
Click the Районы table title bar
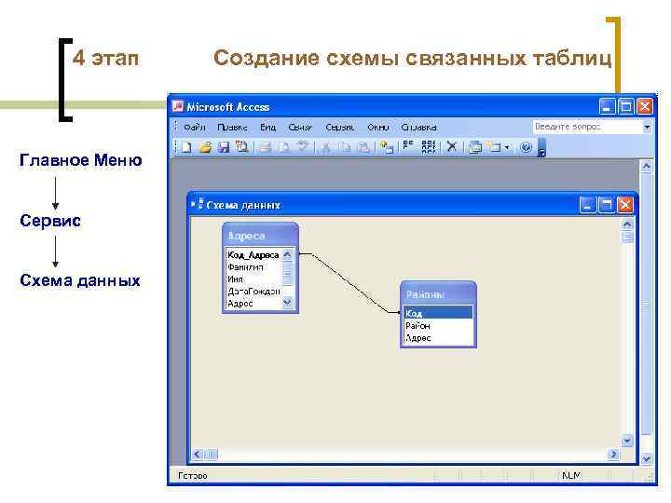pos(438,293)
